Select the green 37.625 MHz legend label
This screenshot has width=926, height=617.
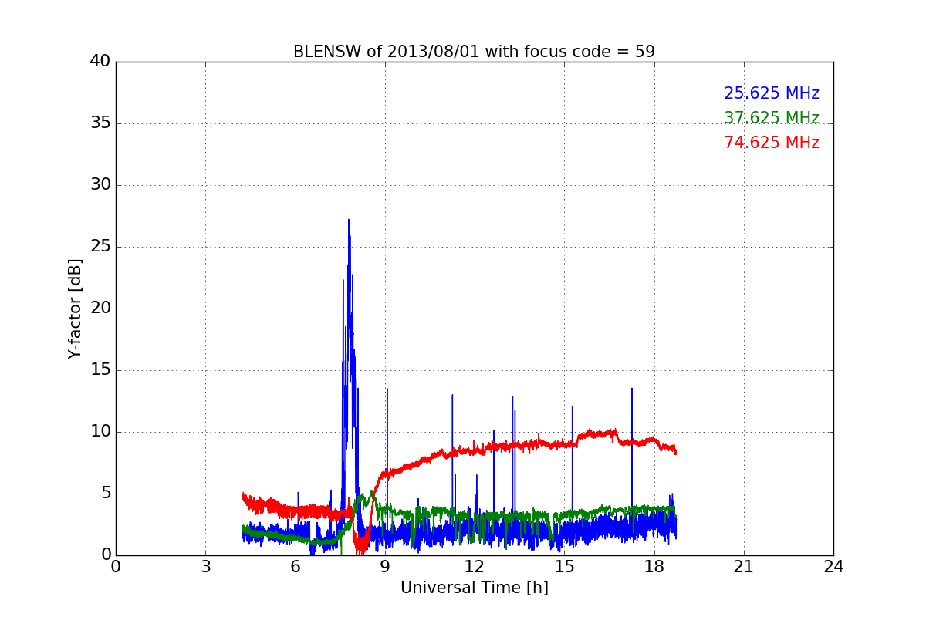pos(772,118)
